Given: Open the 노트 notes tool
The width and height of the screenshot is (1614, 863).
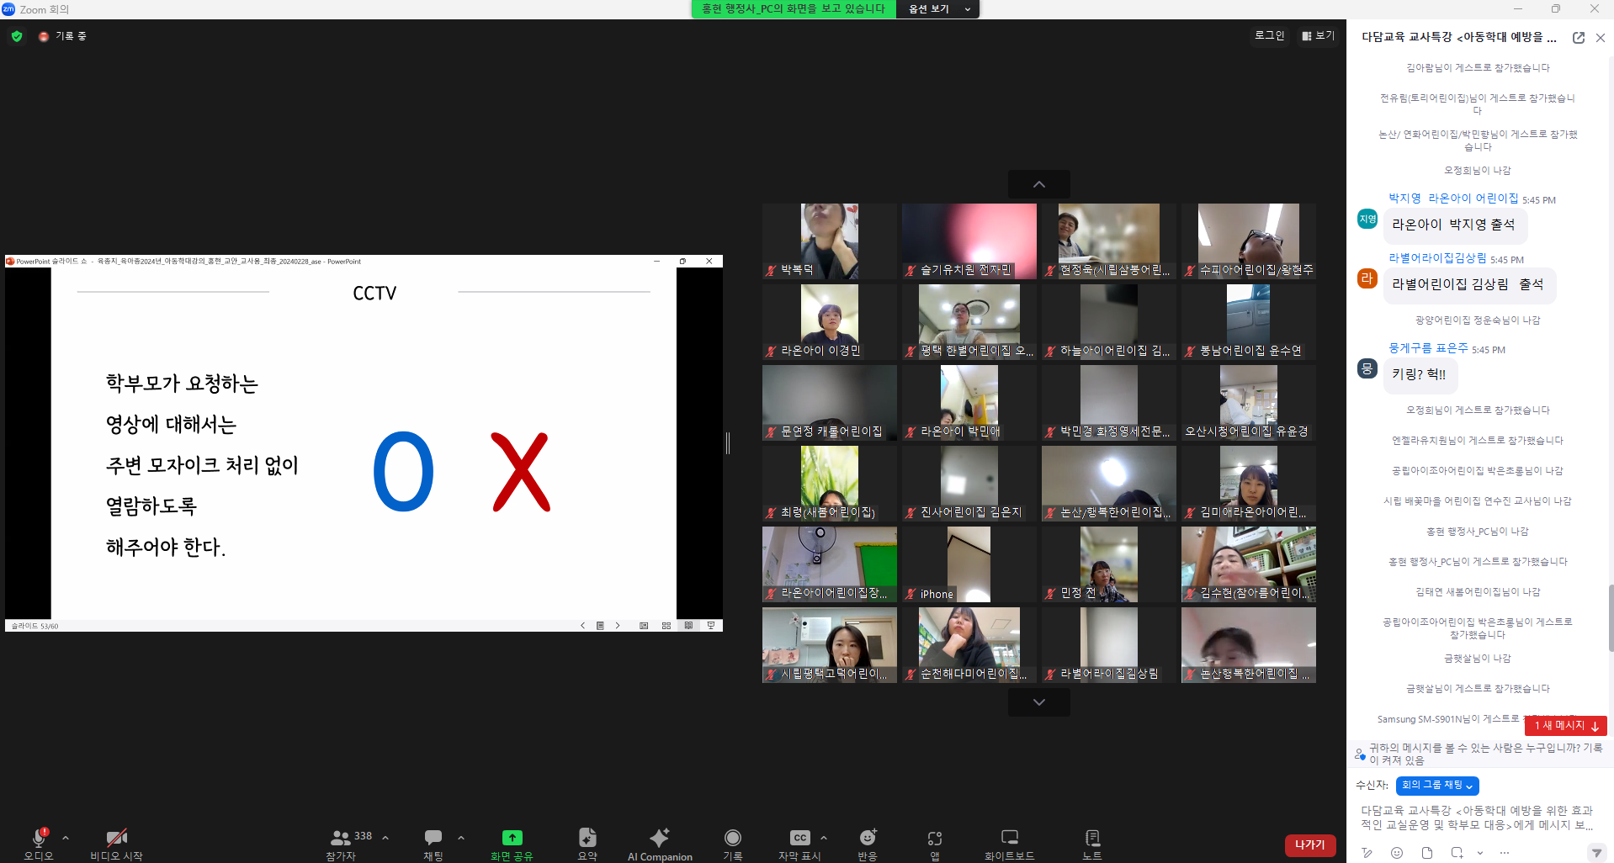Looking at the screenshot, I should point(1091,843).
